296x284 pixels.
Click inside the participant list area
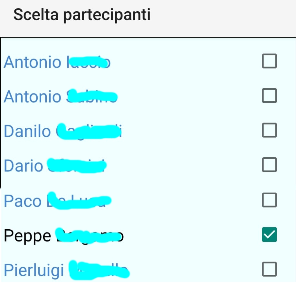coord(148,148)
